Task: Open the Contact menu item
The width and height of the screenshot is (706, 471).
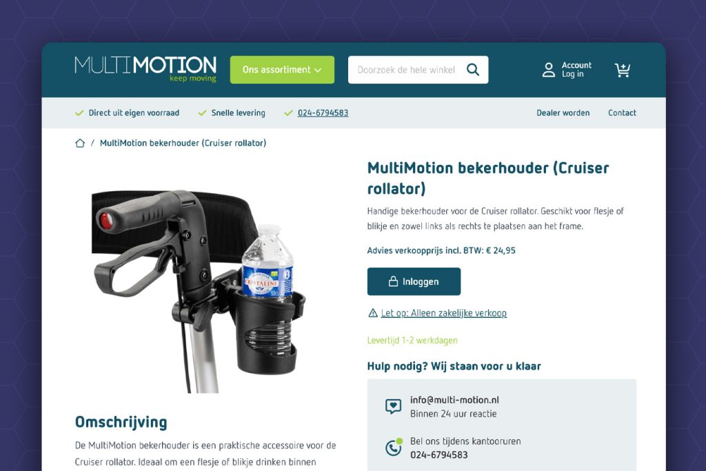Action: pyautogui.click(x=622, y=113)
